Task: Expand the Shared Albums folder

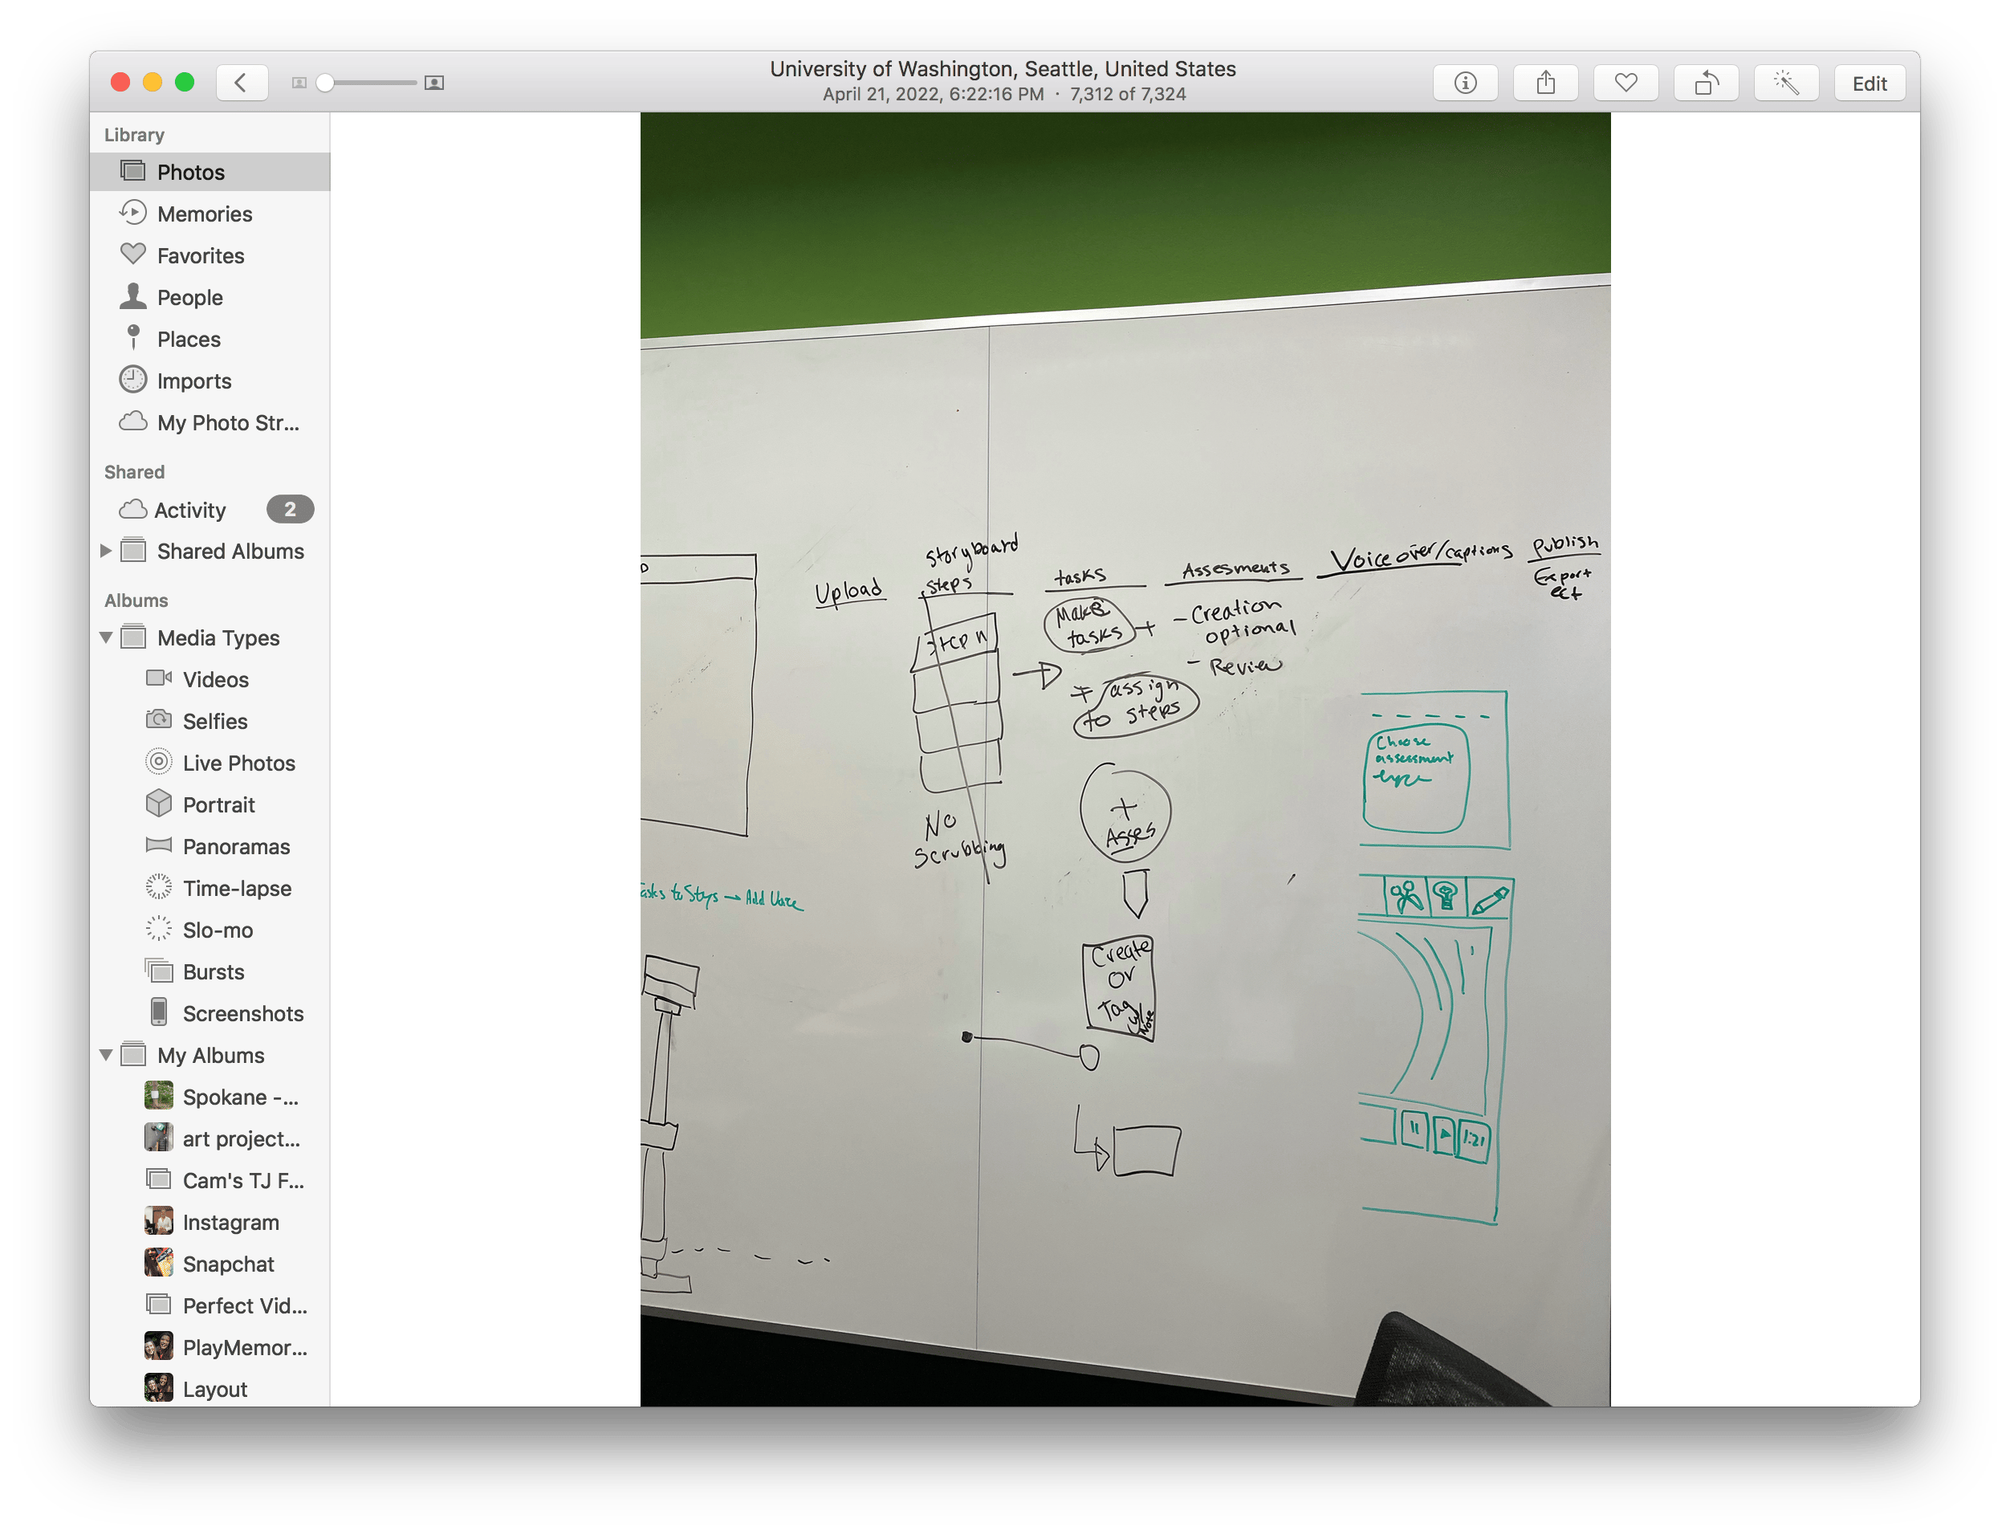Action: [x=106, y=551]
